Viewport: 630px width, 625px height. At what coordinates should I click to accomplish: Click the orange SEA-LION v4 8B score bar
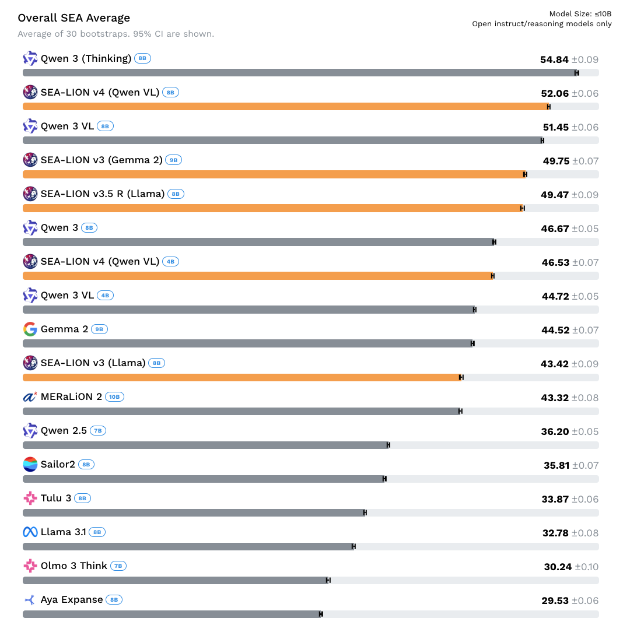[x=285, y=107]
